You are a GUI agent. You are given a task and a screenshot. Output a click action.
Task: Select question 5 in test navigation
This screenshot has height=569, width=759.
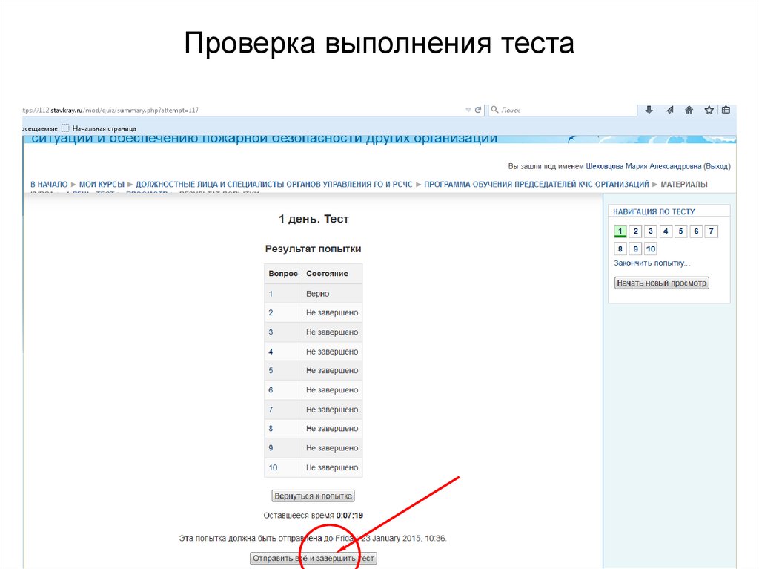tap(680, 231)
